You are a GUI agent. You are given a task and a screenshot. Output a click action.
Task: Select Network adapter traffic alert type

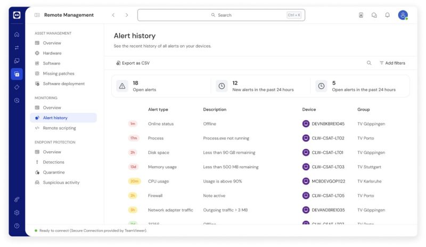click(x=170, y=210)
